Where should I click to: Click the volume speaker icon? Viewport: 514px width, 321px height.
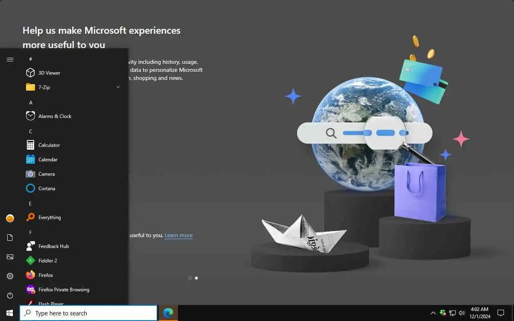tap(462, 313)
